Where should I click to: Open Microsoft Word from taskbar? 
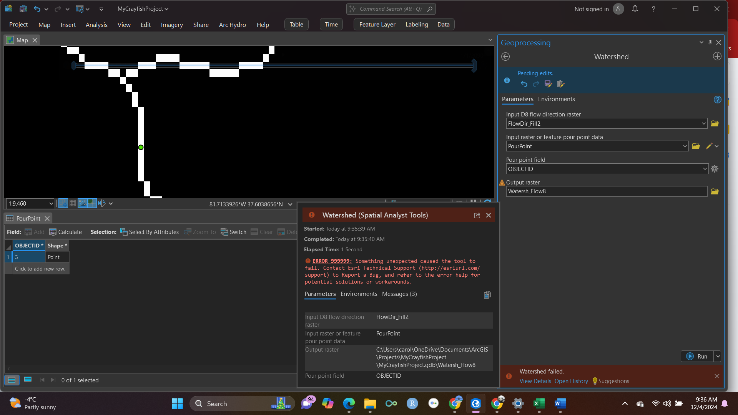(x=560, y=403)
